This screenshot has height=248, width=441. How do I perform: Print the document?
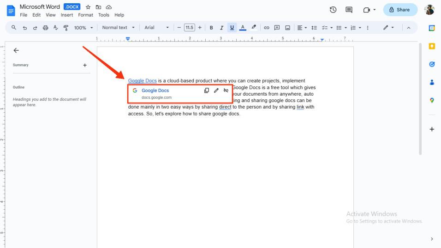pyautogui.click(x=45, y=28)
